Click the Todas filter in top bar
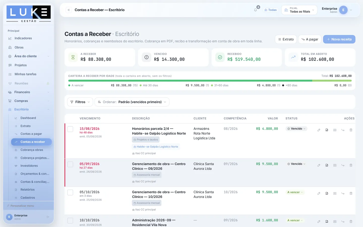Viewport: 363px width, 227px height. click(270, 10)
